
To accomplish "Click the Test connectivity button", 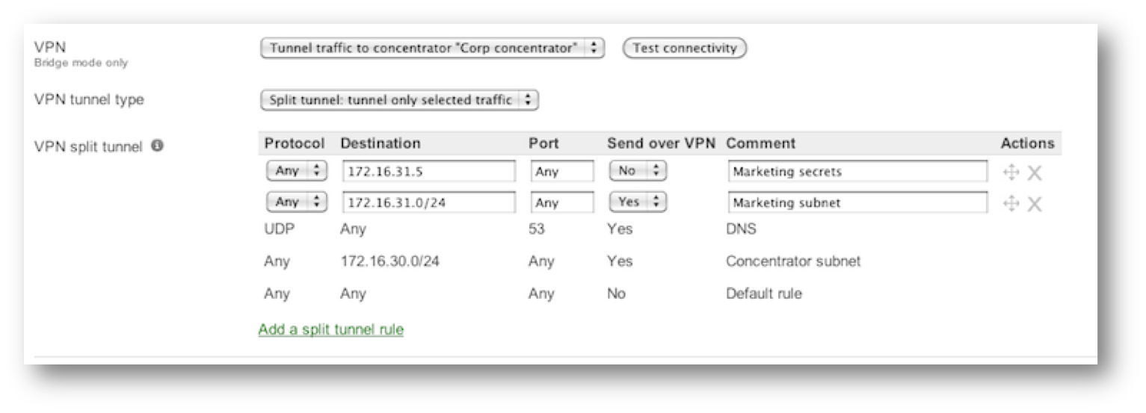I will pyautogui.click(x=685, y=48).
